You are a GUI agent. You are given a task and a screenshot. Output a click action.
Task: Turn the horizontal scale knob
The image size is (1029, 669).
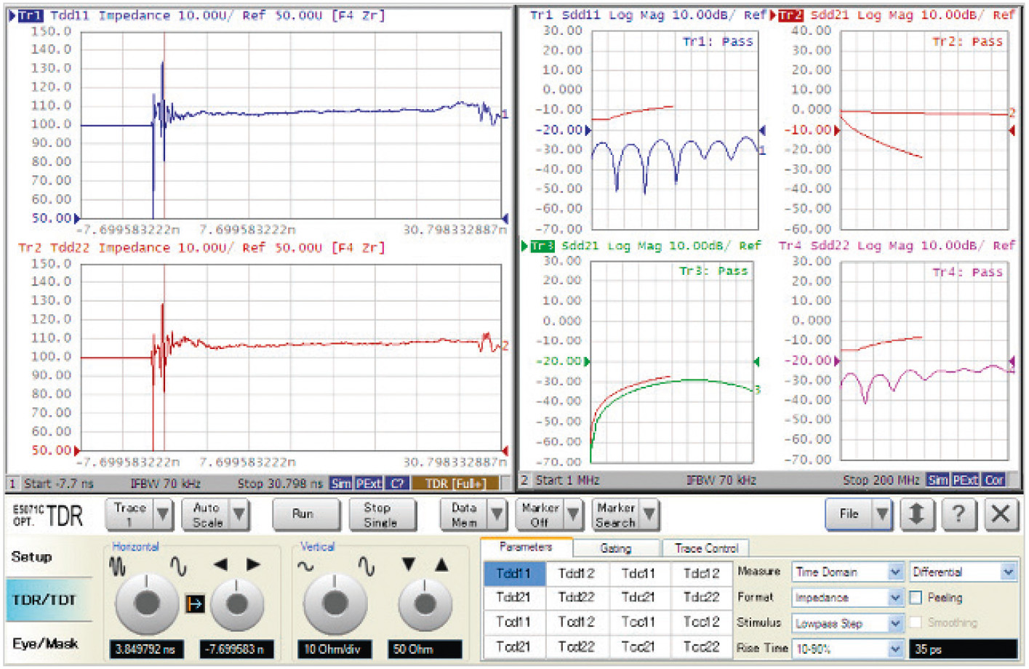(147, 603)
